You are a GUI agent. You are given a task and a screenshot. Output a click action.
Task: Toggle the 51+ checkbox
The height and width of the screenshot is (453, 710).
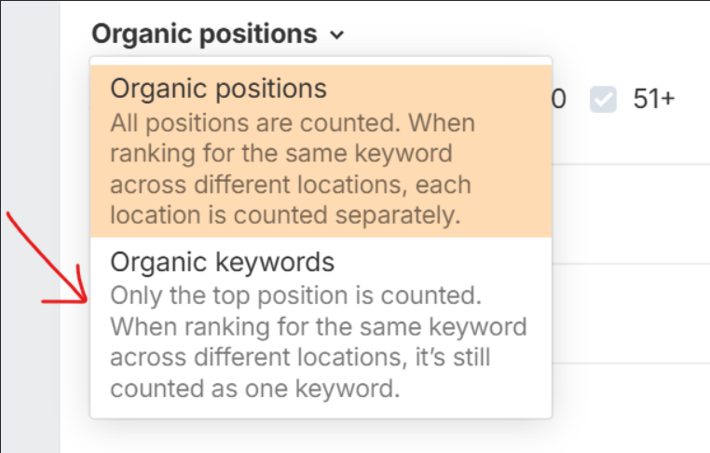click(x=604, y=100)
